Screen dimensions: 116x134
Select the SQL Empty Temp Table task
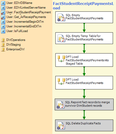click(x=84, y=38)
